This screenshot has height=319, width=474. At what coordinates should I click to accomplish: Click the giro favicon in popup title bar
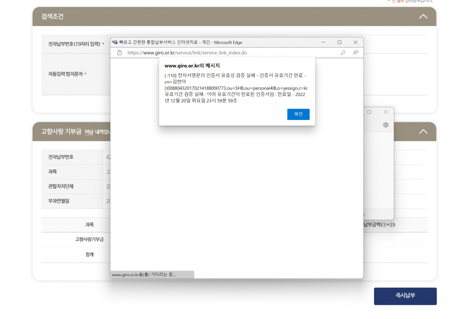point(114,42)
